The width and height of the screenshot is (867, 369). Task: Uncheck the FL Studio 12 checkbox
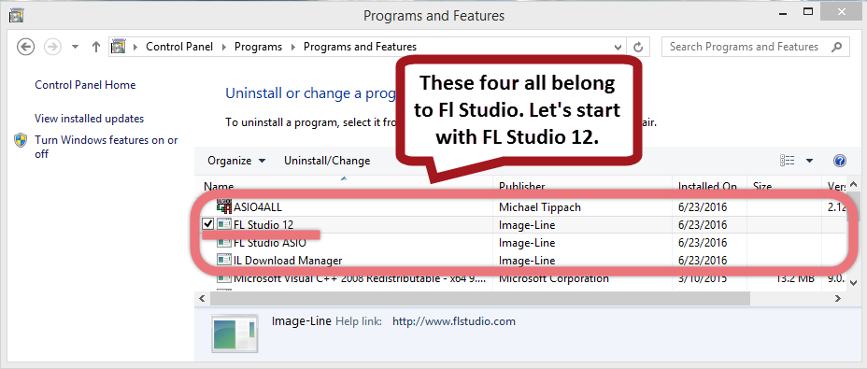[208, 224]
